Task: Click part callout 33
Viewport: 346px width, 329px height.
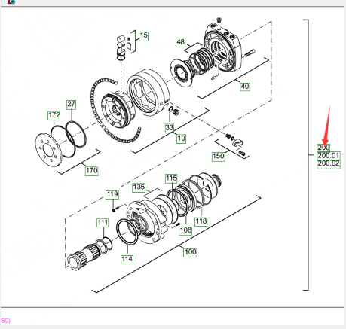Action: tap(170, 128)
